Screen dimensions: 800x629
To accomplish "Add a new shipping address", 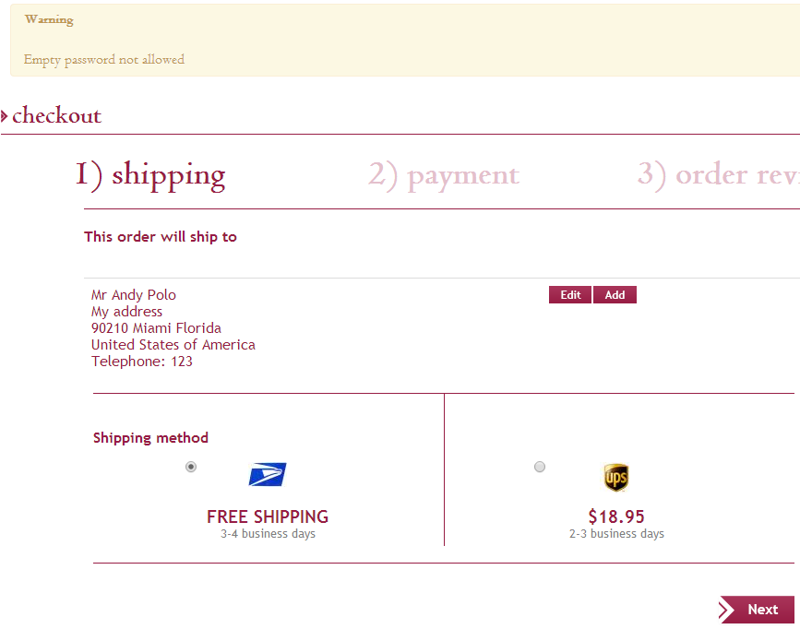I will tap(615, 295).
